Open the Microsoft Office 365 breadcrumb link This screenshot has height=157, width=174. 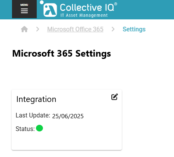pos(75,29)
